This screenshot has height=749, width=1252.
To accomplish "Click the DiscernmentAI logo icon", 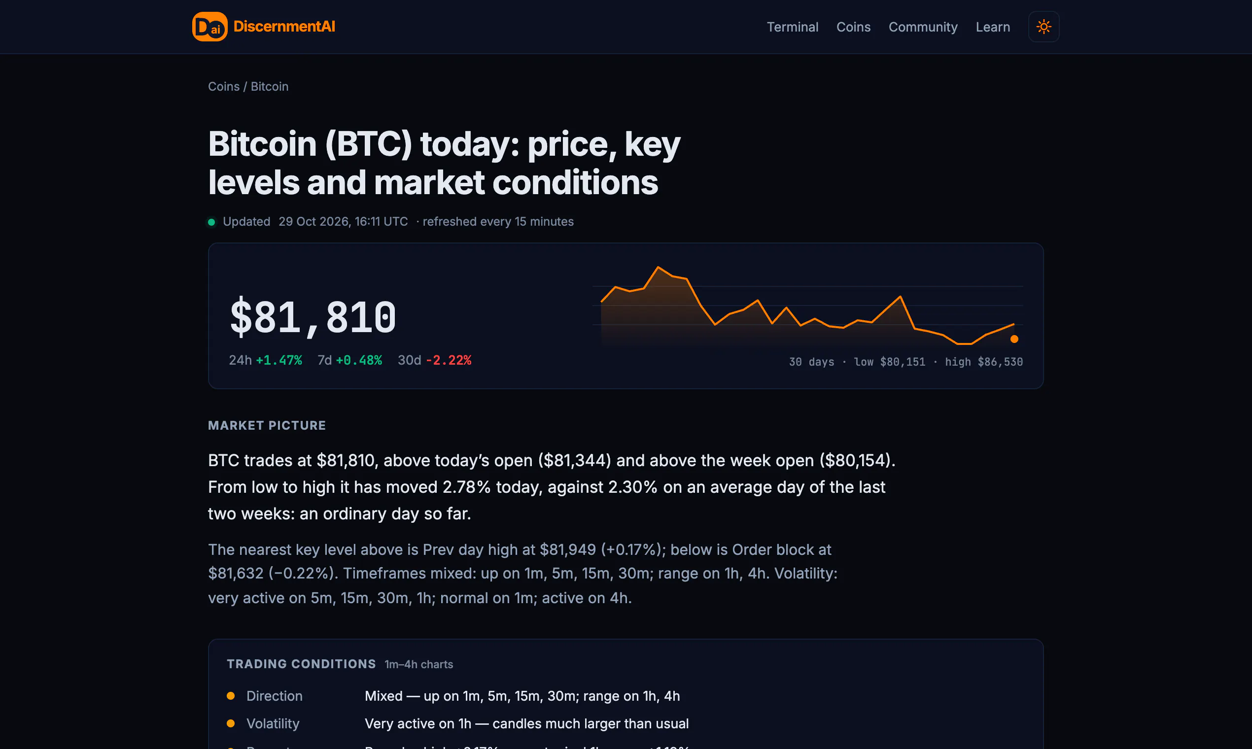I will coord(209,27).
